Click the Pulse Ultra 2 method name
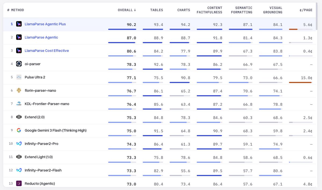The height and width of the screenshot is (190, 322). [x=35, y=77]
